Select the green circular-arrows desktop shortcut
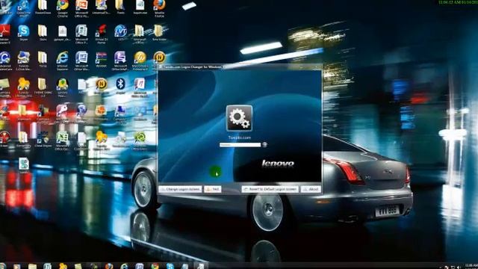The width and height of the screenshot is (478, 269). coord(140,140)
